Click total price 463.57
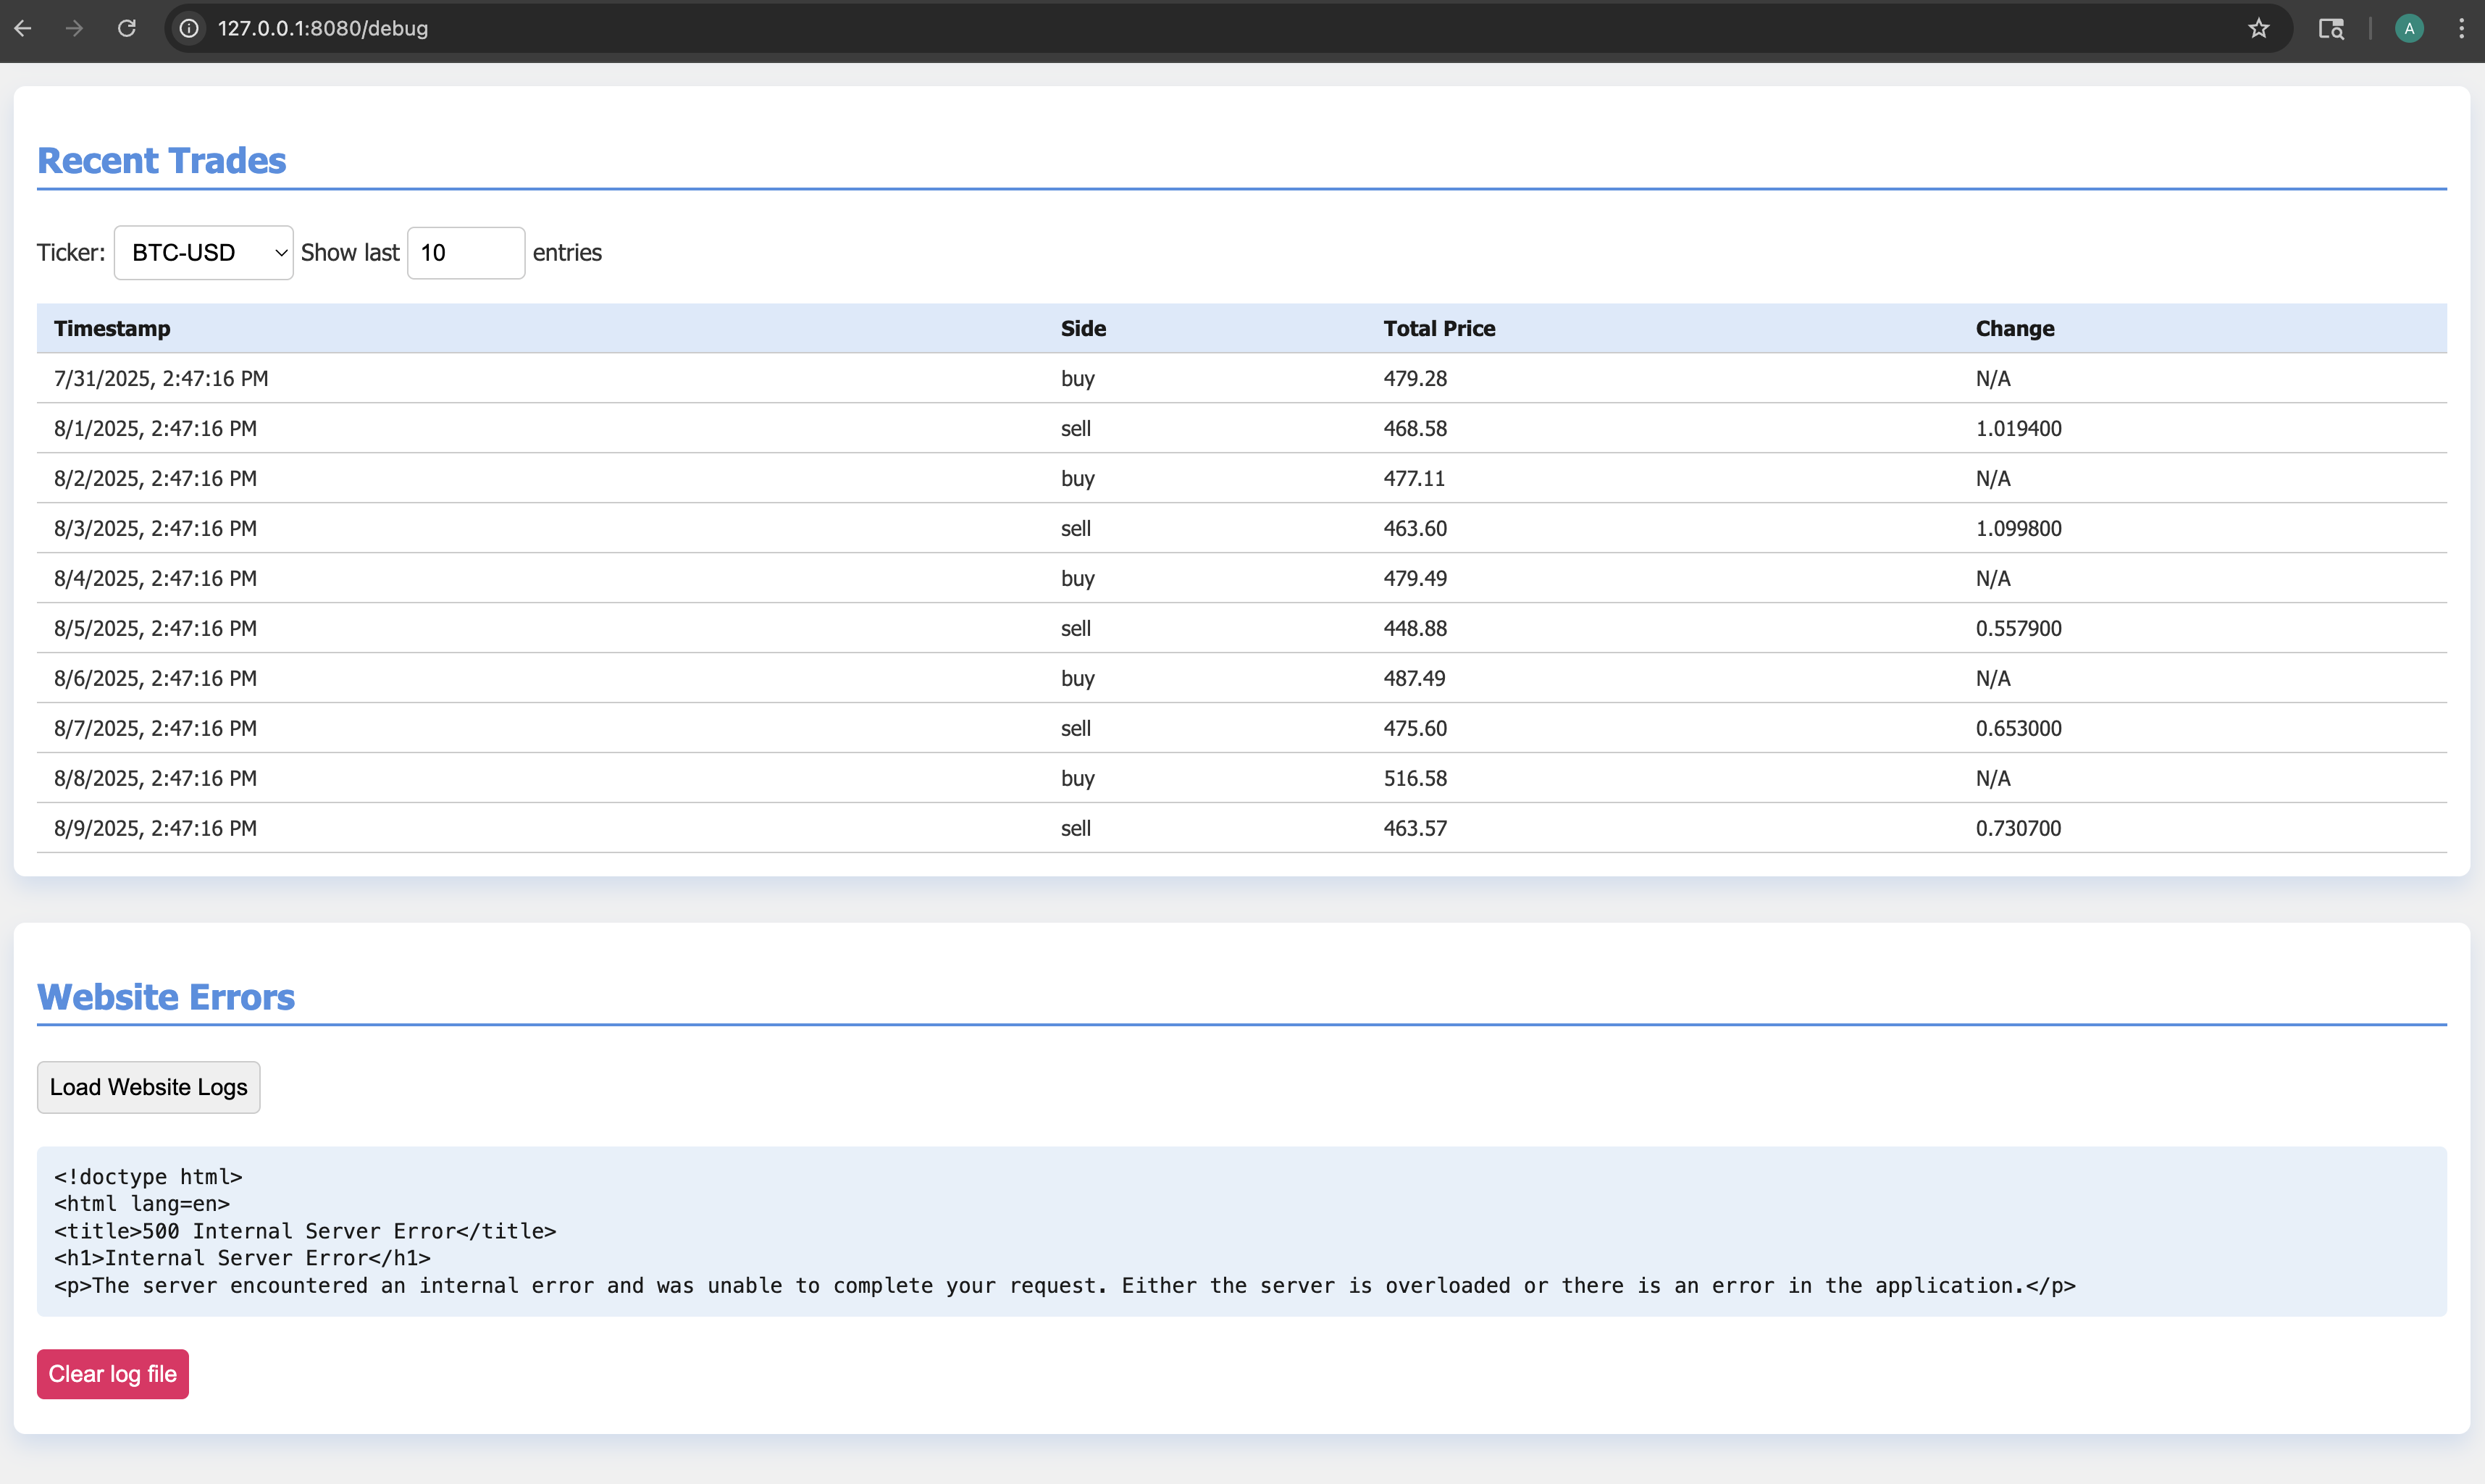This screenshot has height=1484, width=2485. [x=1415, y=828]
